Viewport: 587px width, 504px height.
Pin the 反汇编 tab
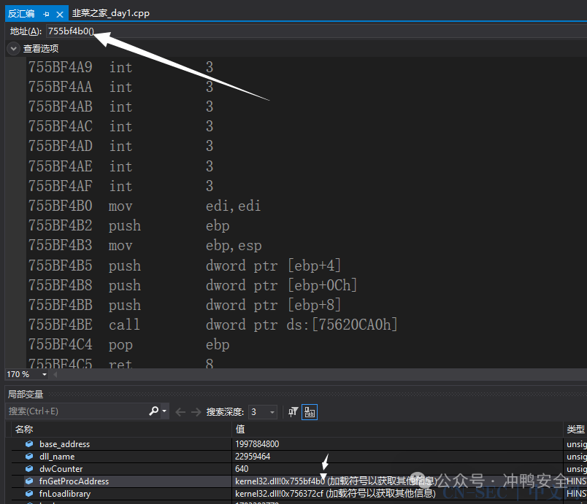pyautogui.click(x=46, y=14)
